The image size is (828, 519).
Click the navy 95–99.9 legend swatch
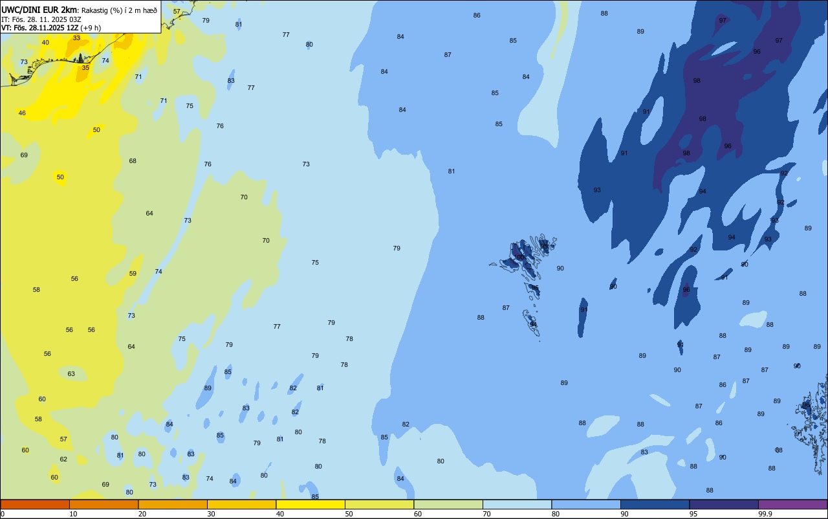click(724, 504)
